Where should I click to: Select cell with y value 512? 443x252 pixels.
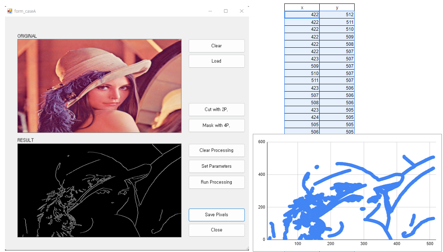point(337,15)
